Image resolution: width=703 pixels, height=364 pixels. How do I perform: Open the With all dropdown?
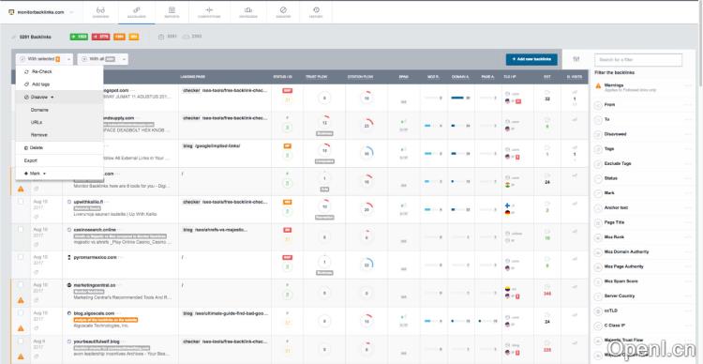103,59
